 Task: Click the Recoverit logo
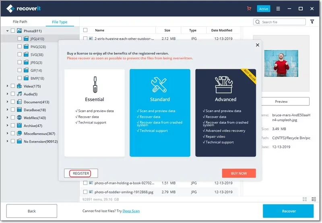(x=24, y=8)
